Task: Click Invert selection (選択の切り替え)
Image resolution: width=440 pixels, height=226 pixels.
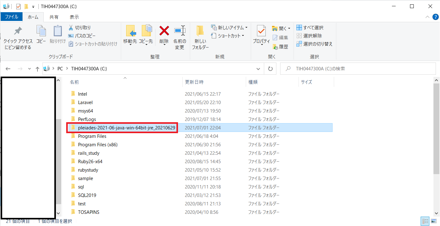Action: point(314,44)
